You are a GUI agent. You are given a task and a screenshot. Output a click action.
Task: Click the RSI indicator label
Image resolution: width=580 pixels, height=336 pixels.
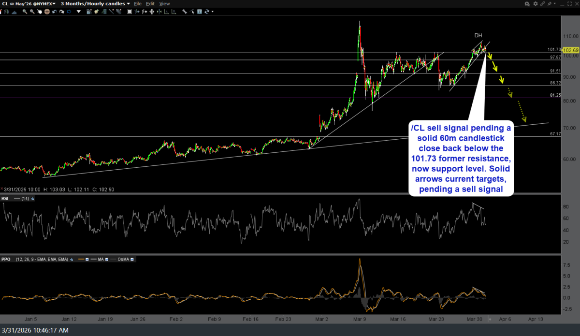point(5,197)
